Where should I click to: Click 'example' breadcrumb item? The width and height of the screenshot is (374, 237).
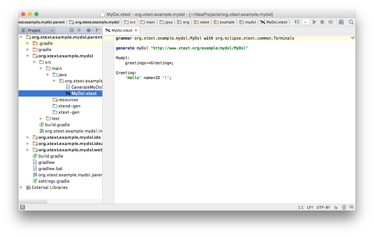tap(224, 22)
